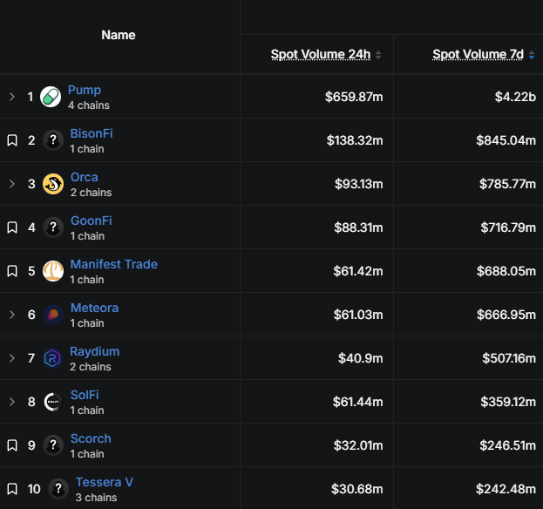
Task: Select Meteora 24h value $61.03m
Action: (358, 315)
